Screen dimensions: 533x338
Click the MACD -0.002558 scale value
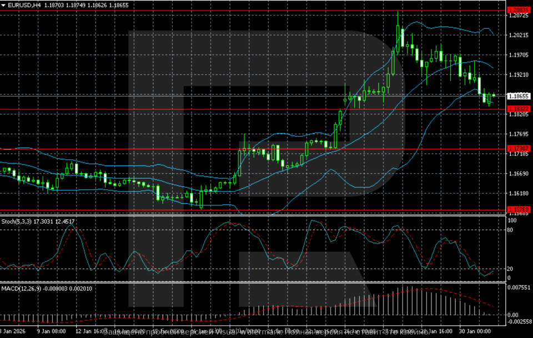coord(519,321)
